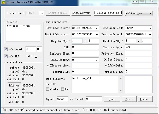Click the disabled Pause button
Viewport: 159px width, 114px height.
click(129, 99)
